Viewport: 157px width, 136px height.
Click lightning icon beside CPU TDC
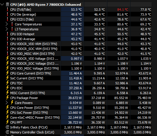(8, 83)
